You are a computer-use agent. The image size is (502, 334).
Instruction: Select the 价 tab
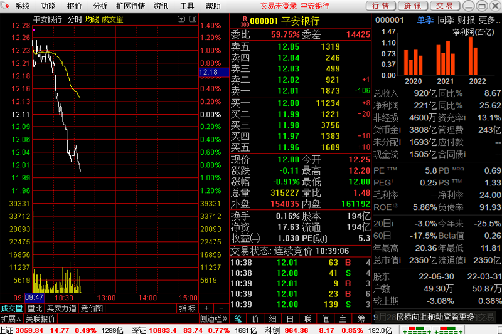255,319
